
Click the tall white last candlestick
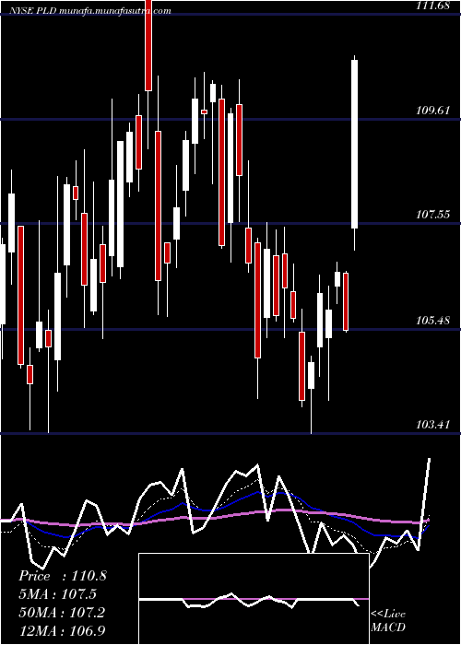(x=354, y=144)
